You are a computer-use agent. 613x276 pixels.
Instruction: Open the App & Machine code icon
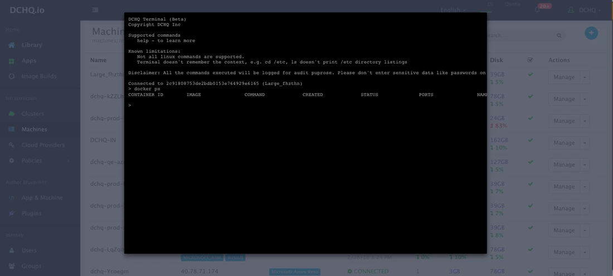point(12,198)
